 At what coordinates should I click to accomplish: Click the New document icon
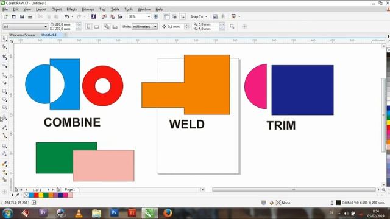(5, 16)
